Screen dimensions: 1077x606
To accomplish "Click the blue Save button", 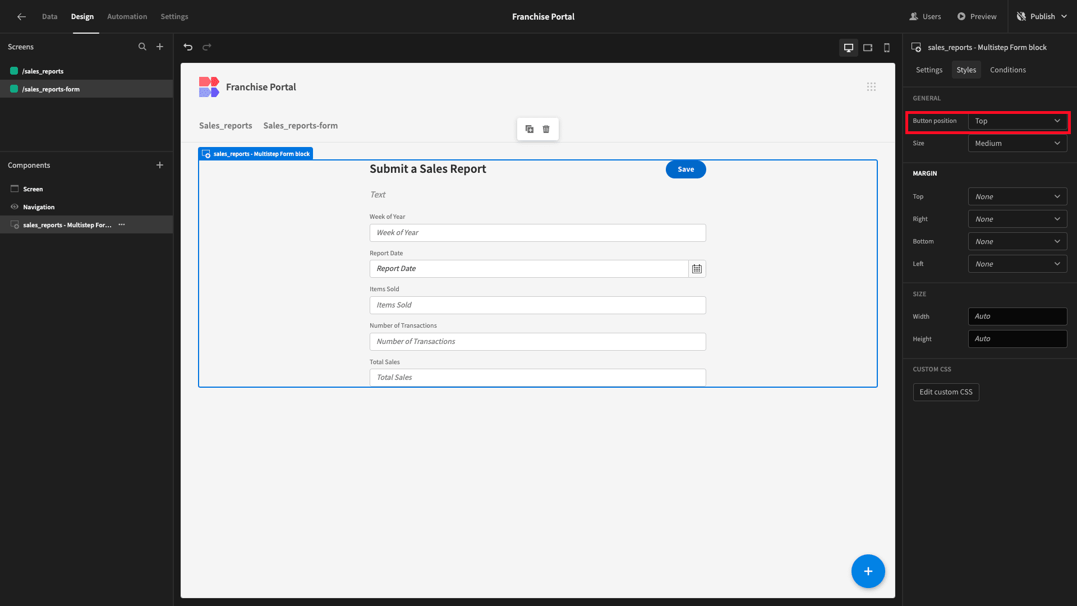I will [686, 169].
